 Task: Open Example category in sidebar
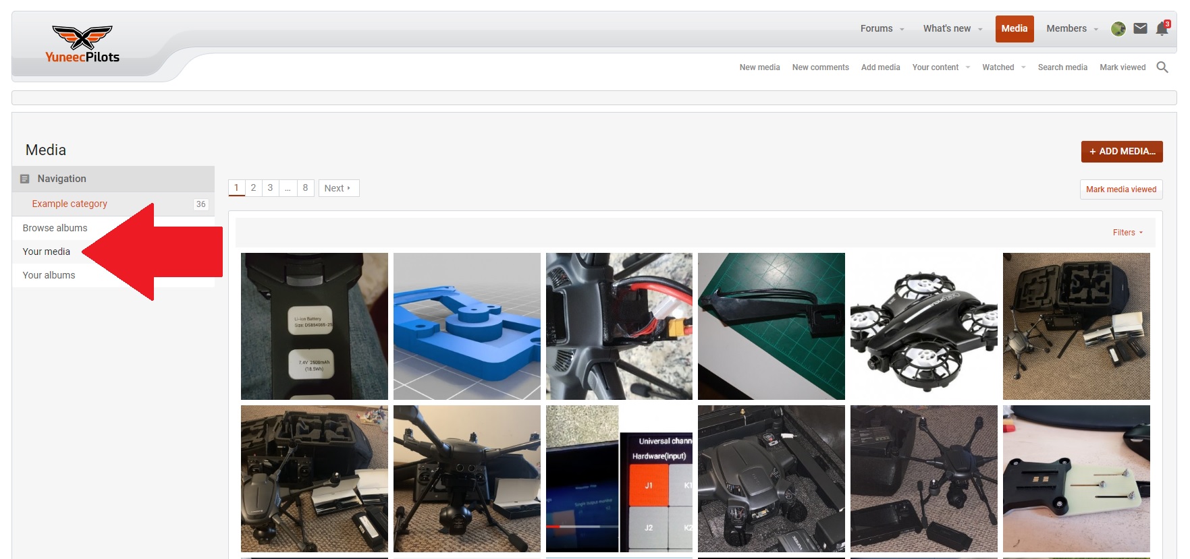click(x=70, y=204)
